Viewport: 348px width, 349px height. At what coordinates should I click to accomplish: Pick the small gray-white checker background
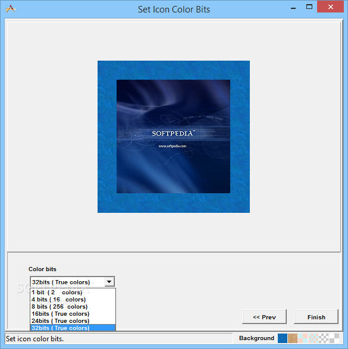click(x=324, y=338)
